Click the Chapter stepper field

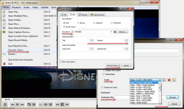(x=125, y=41)
